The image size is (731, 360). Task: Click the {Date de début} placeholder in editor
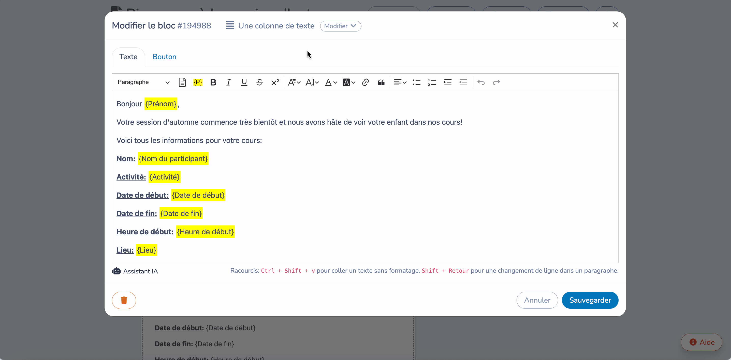click(198, 195)
